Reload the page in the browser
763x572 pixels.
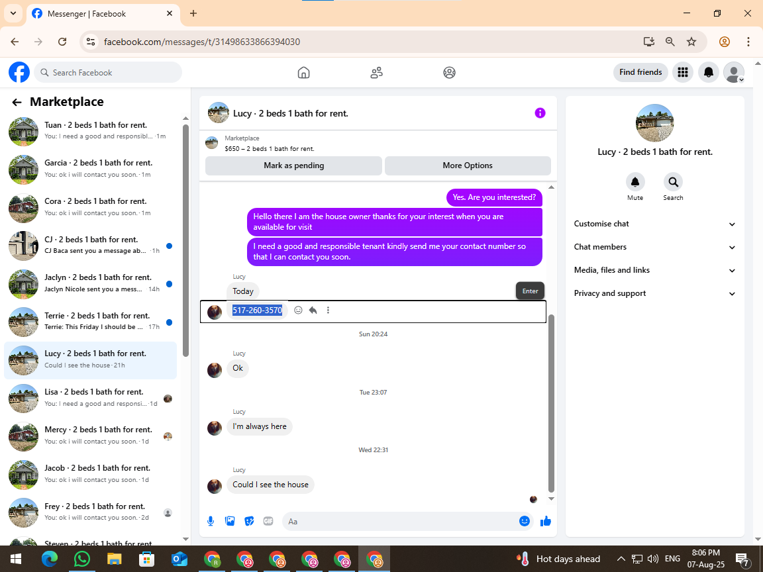click(62, 42)
